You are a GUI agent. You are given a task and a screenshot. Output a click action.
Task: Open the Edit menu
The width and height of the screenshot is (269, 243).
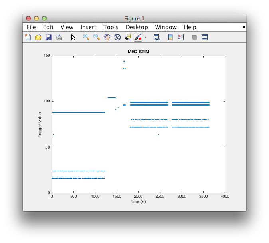coord(48,27)
